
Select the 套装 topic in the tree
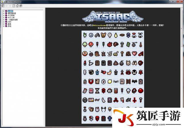tap(9, 24)
